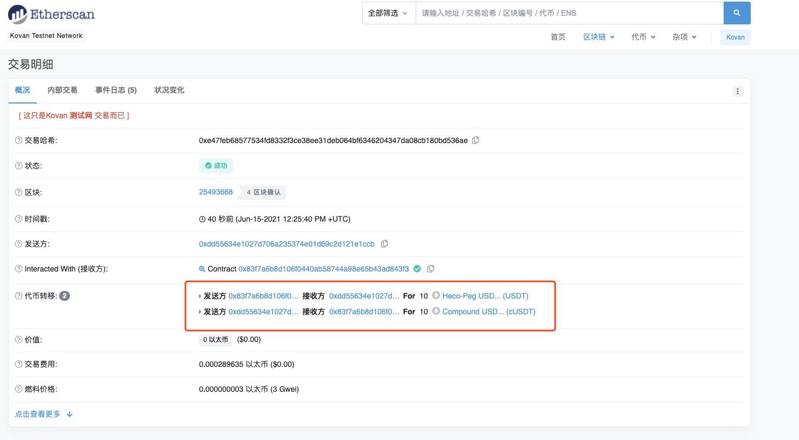Click the three-dot options button
Image resolution: width=799 pixels, height=440 pixels.
pos(737,91)
